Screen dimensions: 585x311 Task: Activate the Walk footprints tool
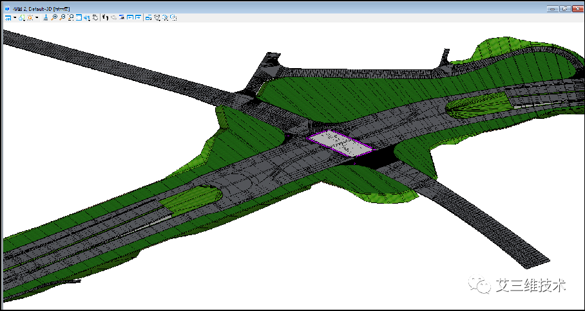pyautogui.click(x=105, y=18)
